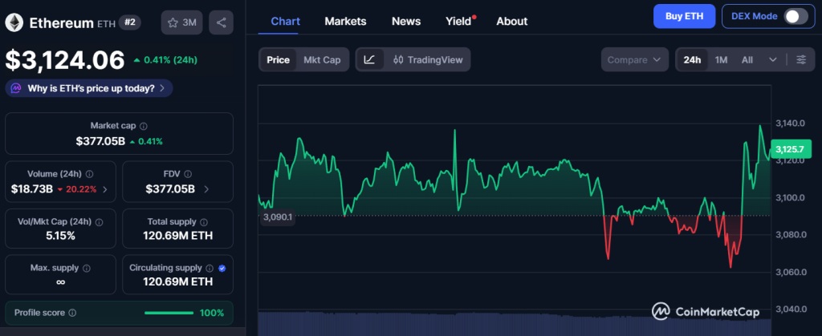The width and height of the screenshot is (822, 336).
Task: Select the All time range
Action: 747,59
